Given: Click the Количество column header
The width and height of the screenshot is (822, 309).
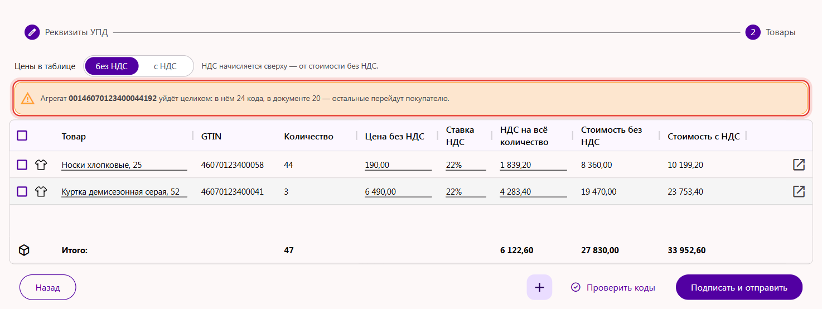Looking at the screenshot, I should [308, 136].
